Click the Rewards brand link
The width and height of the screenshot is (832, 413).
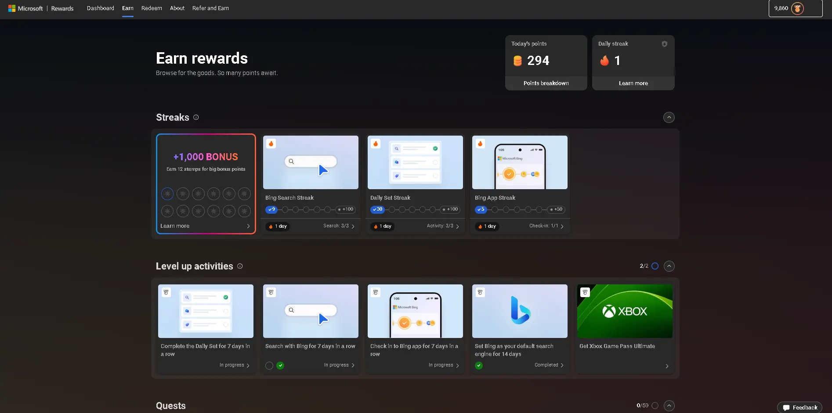pos(62,8)
